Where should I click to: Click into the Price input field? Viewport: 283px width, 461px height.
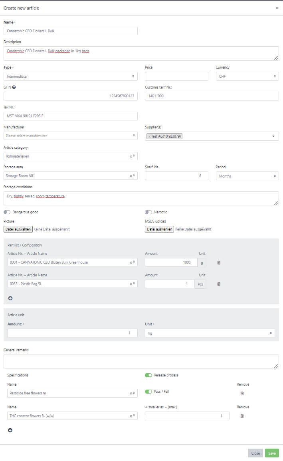pyautogui.click(x=176, y=76)
